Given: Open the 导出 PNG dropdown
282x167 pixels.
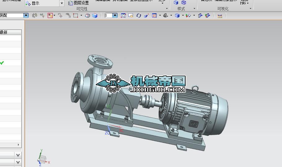Looking at the screenshot, I should (244, 2).
